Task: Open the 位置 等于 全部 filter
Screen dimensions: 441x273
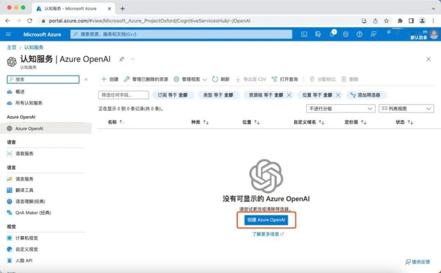Action: pyautogui.click(x=317, y=95)
